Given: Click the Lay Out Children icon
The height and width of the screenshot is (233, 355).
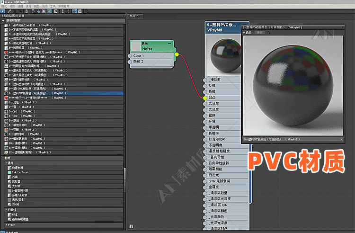Looking at the screenshot, I should click(x=68, y=11).
